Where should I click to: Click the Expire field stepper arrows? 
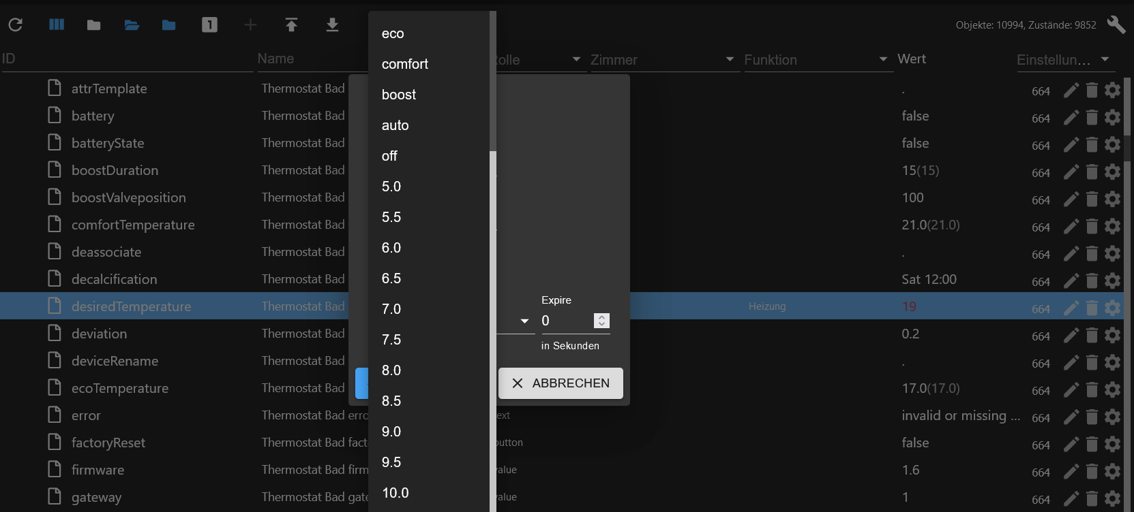pos(601,321)
